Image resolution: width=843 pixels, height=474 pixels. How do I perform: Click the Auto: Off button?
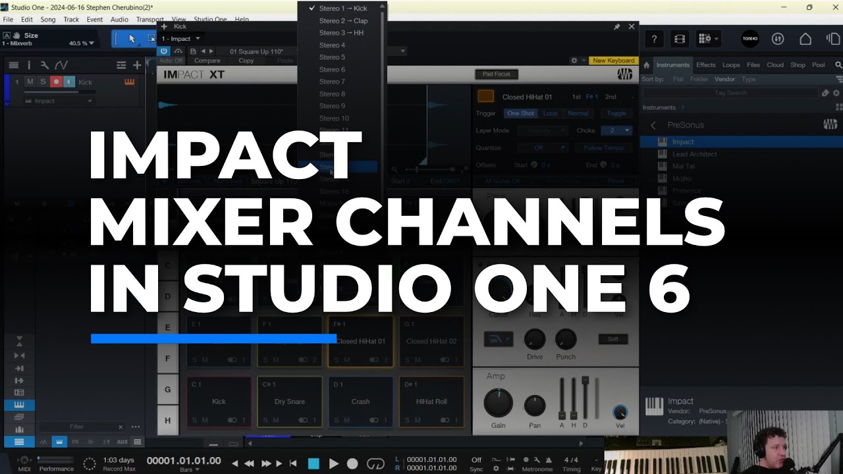[x=171, y=61]
